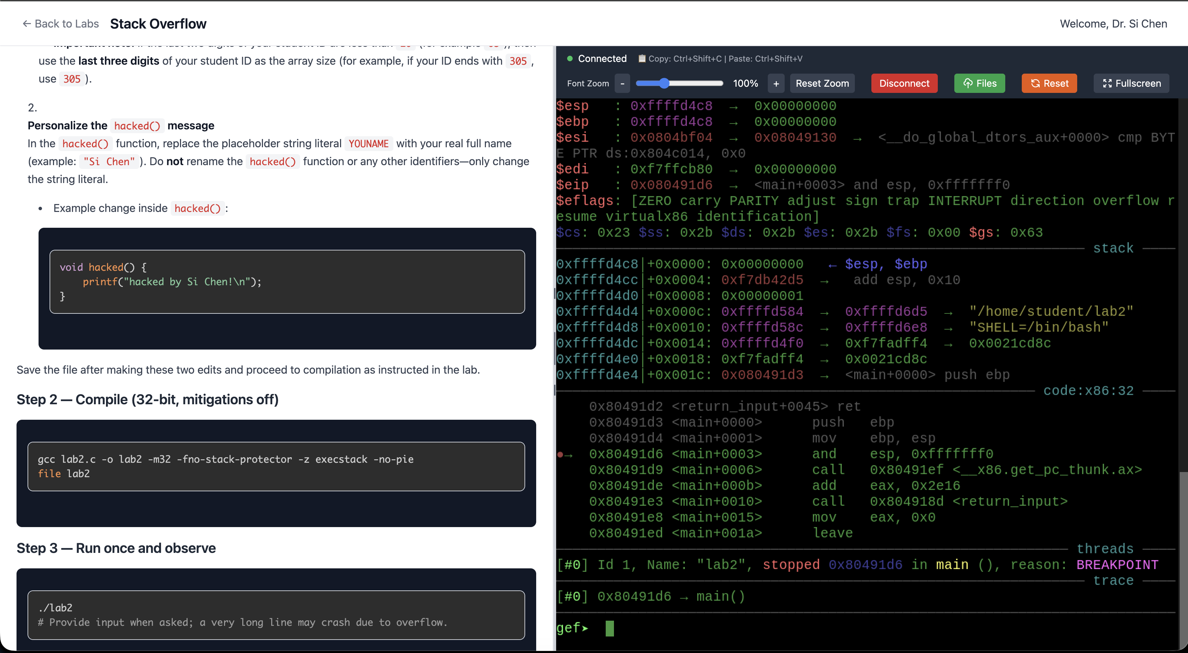This screenshot has height=653, width=1188.
Task: Increase font zoom with plus button
Action: [x=776, y=83]
